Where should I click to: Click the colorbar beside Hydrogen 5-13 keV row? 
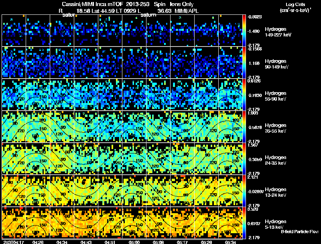click(x=244, y=223)
